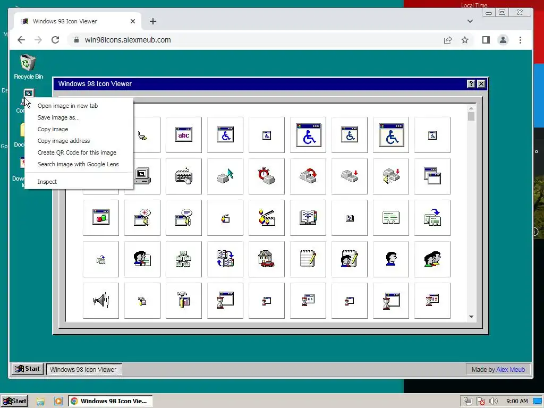The width and height of the screenshot is (544, 408).
Task: Click the person at computer icon
Action: pyautogui.click(x=142, y=259)
